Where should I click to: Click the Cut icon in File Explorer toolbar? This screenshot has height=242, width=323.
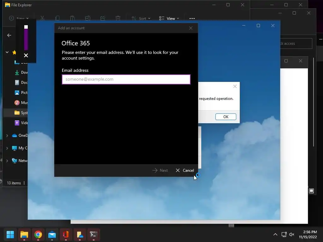(x=42, y=19)
